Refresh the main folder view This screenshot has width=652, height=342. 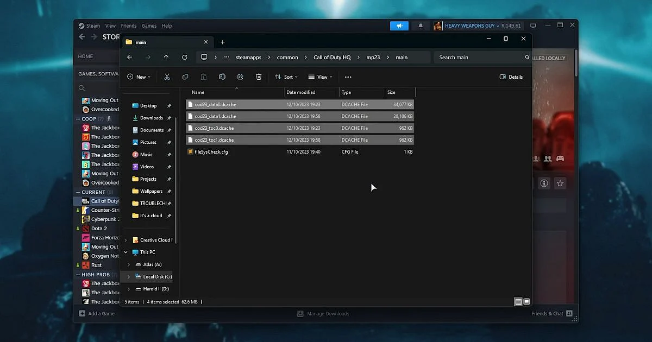(185, 57)
